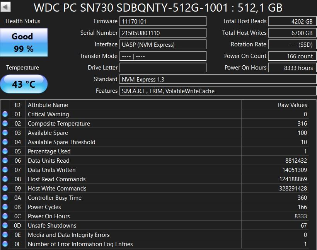Click the Rotation Rate value ---- (SSD)
Screen dimensions: 317x250
pyautogui.click(x=292, y=44)
